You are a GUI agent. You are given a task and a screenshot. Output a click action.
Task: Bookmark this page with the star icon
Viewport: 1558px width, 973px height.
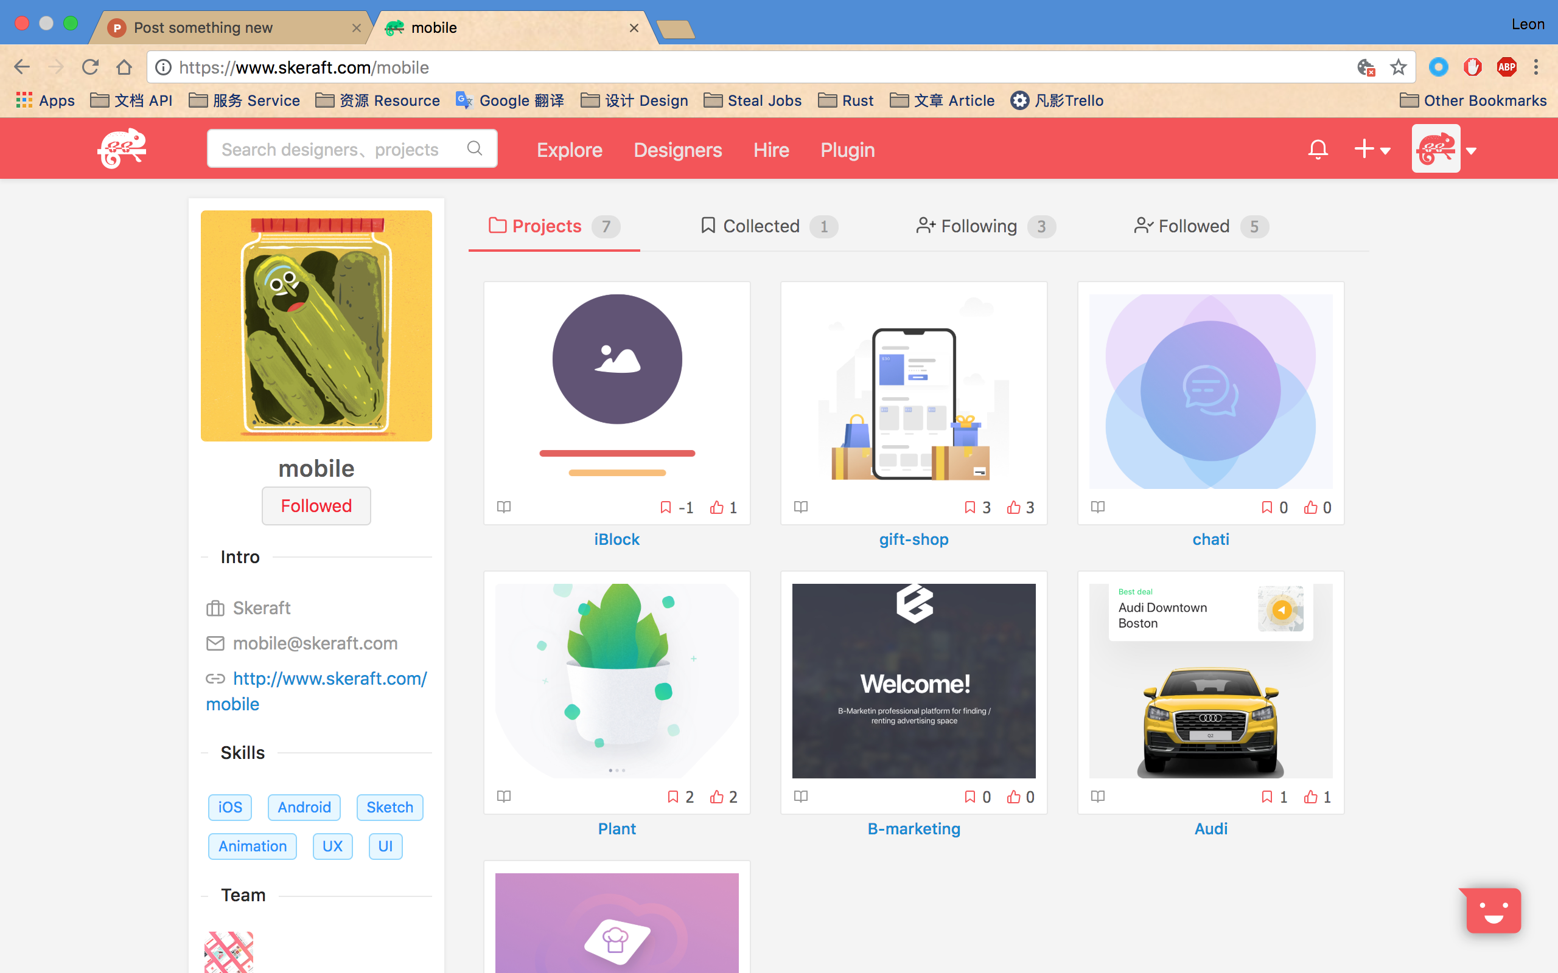click(1398, 67)
